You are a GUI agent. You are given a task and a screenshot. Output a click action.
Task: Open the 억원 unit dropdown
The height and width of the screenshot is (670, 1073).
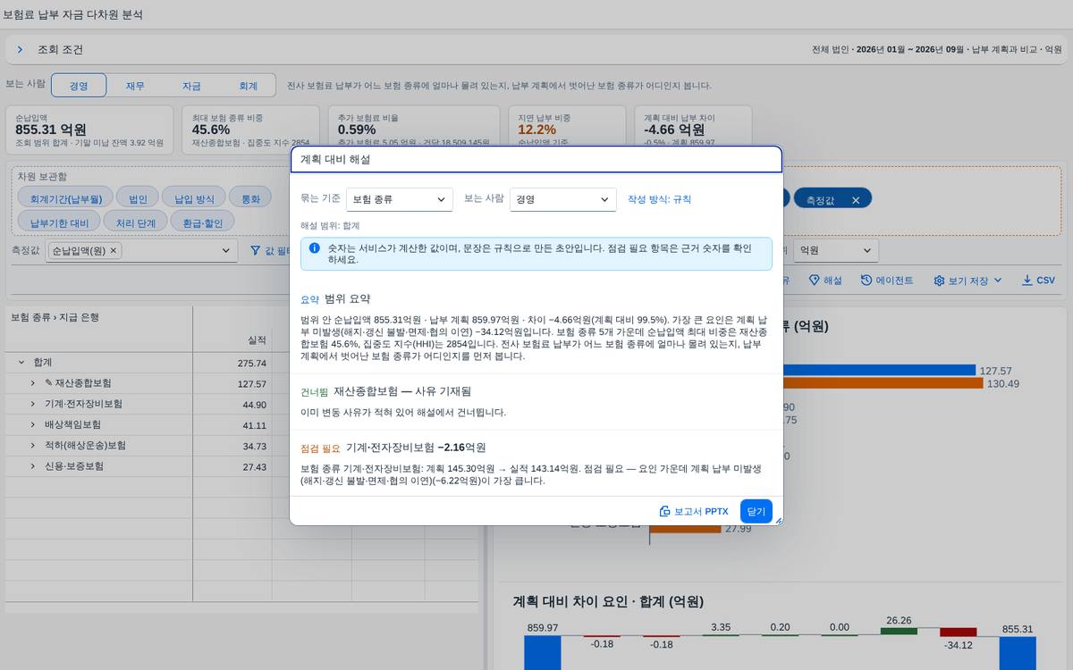[x=836, y=251]
